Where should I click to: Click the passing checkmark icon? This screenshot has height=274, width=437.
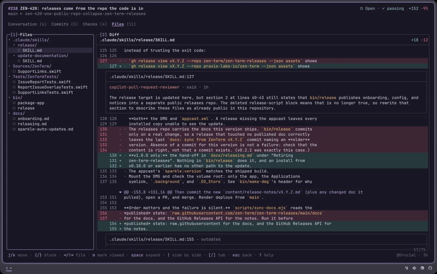(x=383, y=8)
